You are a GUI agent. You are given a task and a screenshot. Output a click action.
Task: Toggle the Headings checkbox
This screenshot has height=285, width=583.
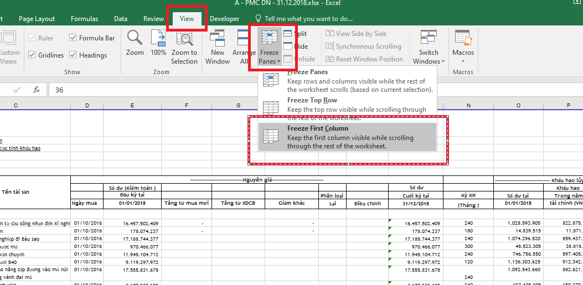tap(74, 55)
